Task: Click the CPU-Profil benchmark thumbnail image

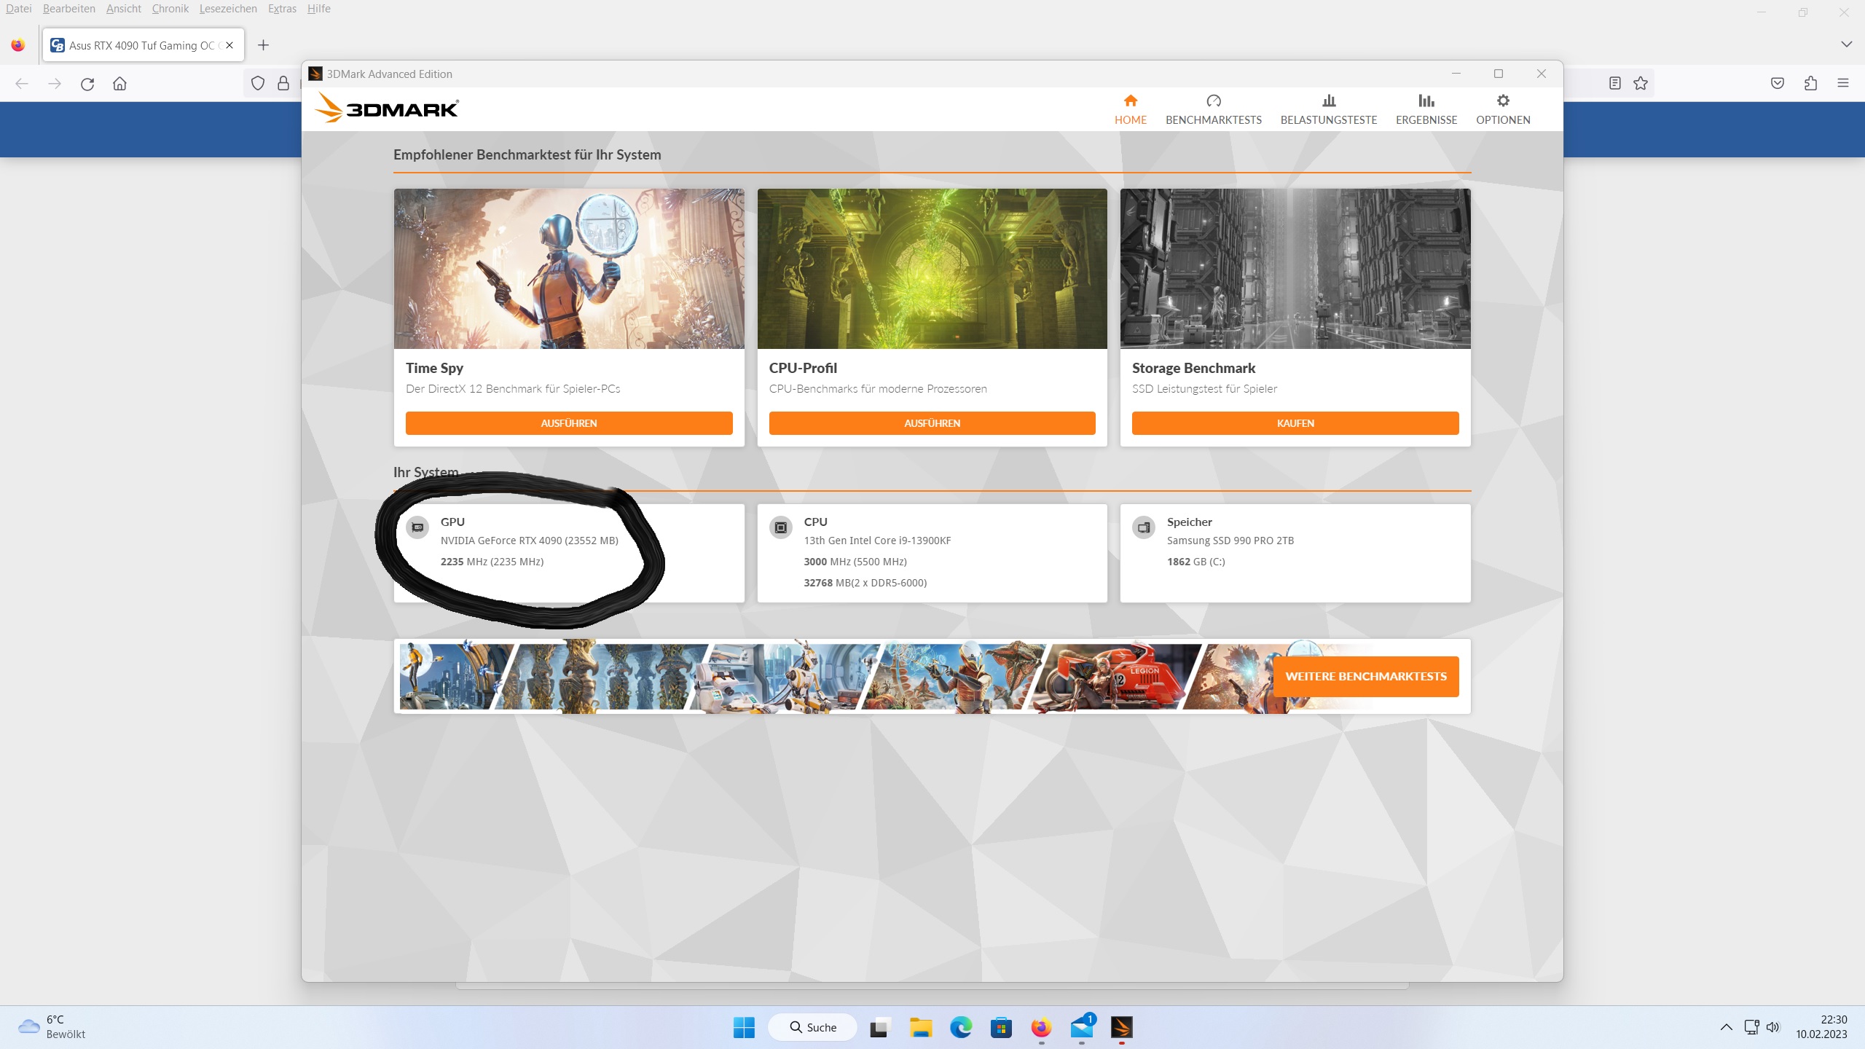Action: click(932, 269)
